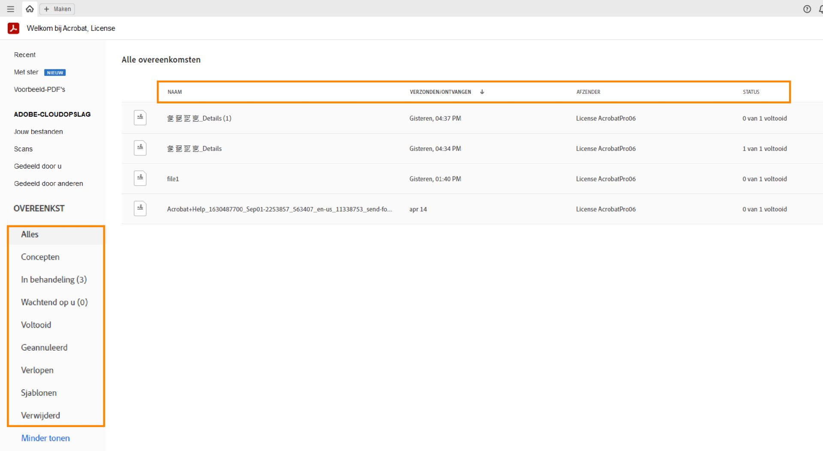
Task: Sort by the Afzender column header
Action: pyautogui.click(x=588, y=92)
